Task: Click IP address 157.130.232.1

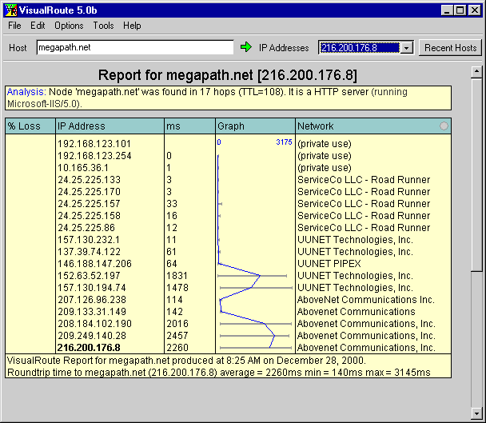Action: 89,240
